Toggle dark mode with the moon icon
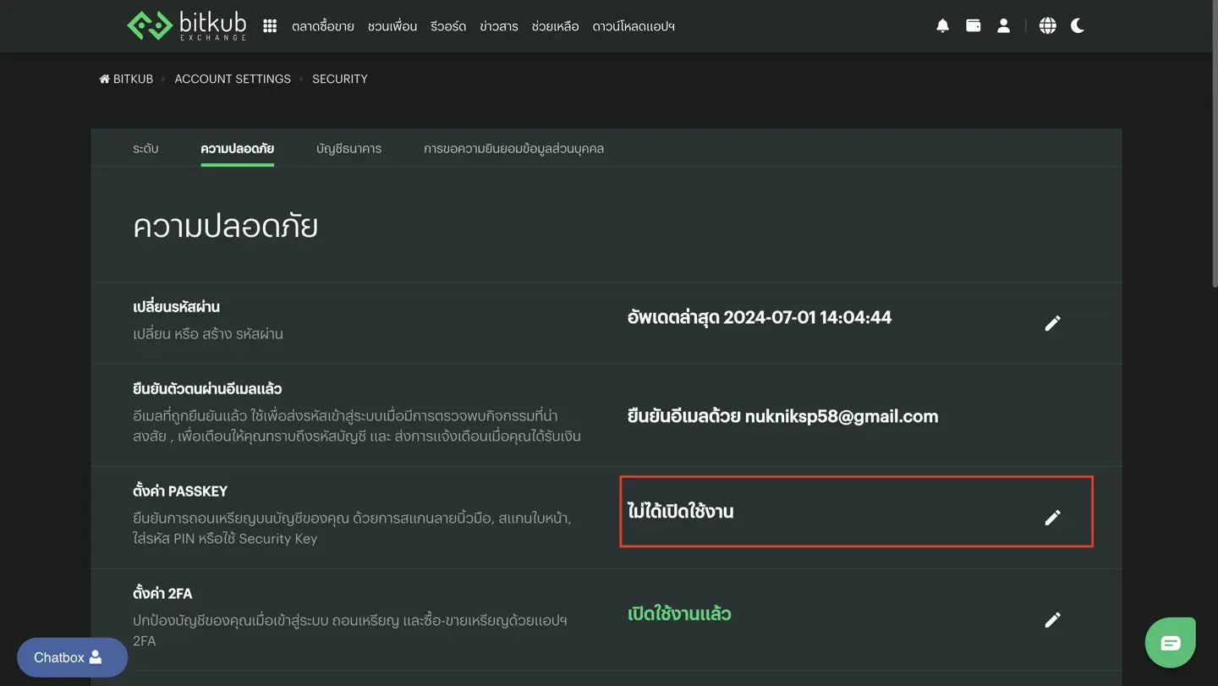The image size is (1218, 686). click(x=1078, y=25)
